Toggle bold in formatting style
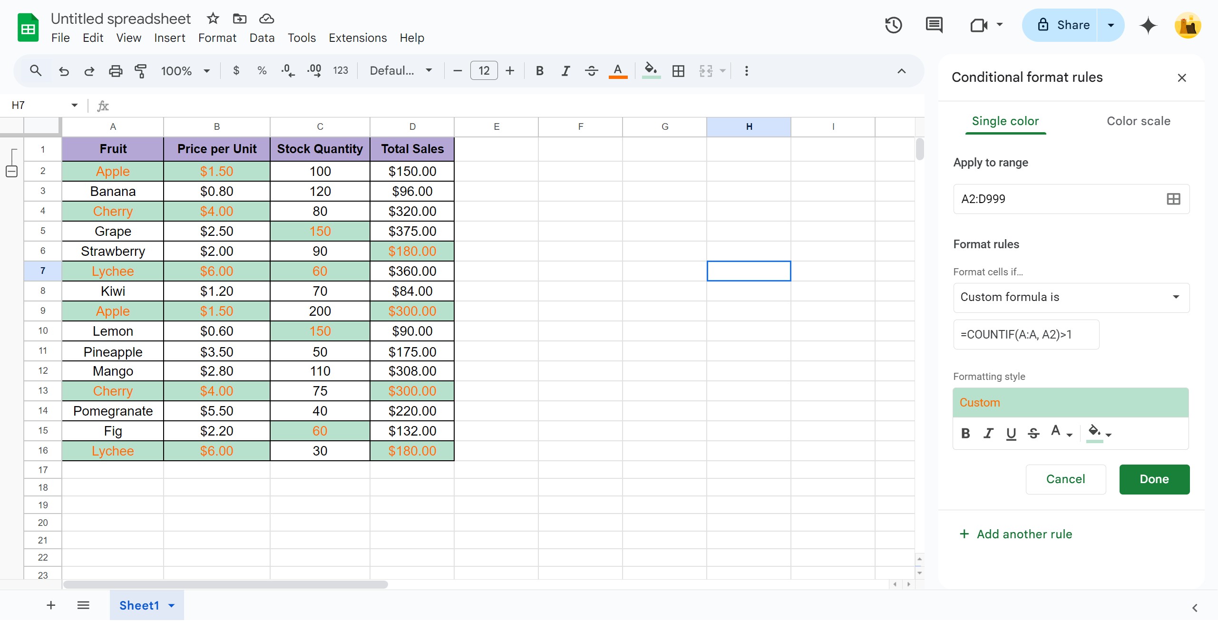This screenshot has height=621, width=1218. pyautogui.click(x=965, y=433)
